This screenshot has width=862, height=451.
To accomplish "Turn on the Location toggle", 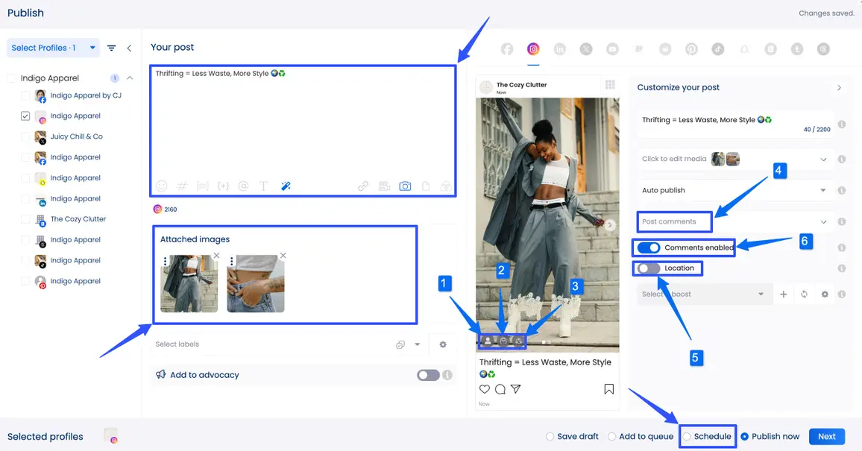I will tap(649, 268).
